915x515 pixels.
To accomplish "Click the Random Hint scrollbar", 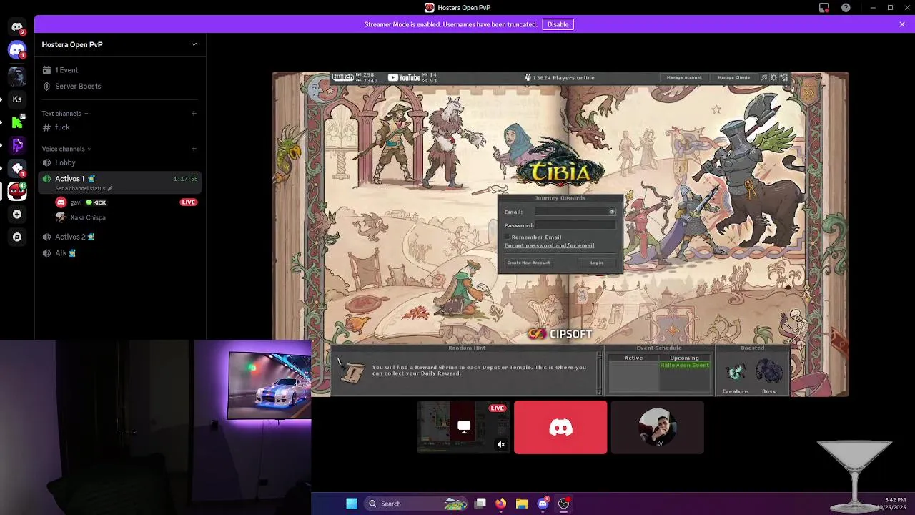I will coord(600,372).
